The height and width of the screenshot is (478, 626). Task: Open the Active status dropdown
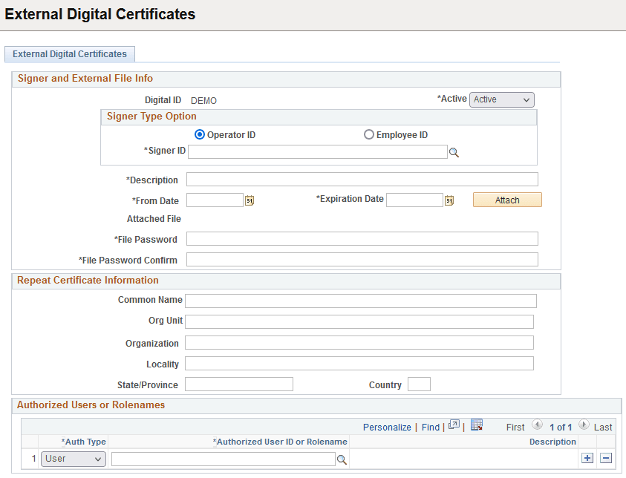tap(501, 99)
